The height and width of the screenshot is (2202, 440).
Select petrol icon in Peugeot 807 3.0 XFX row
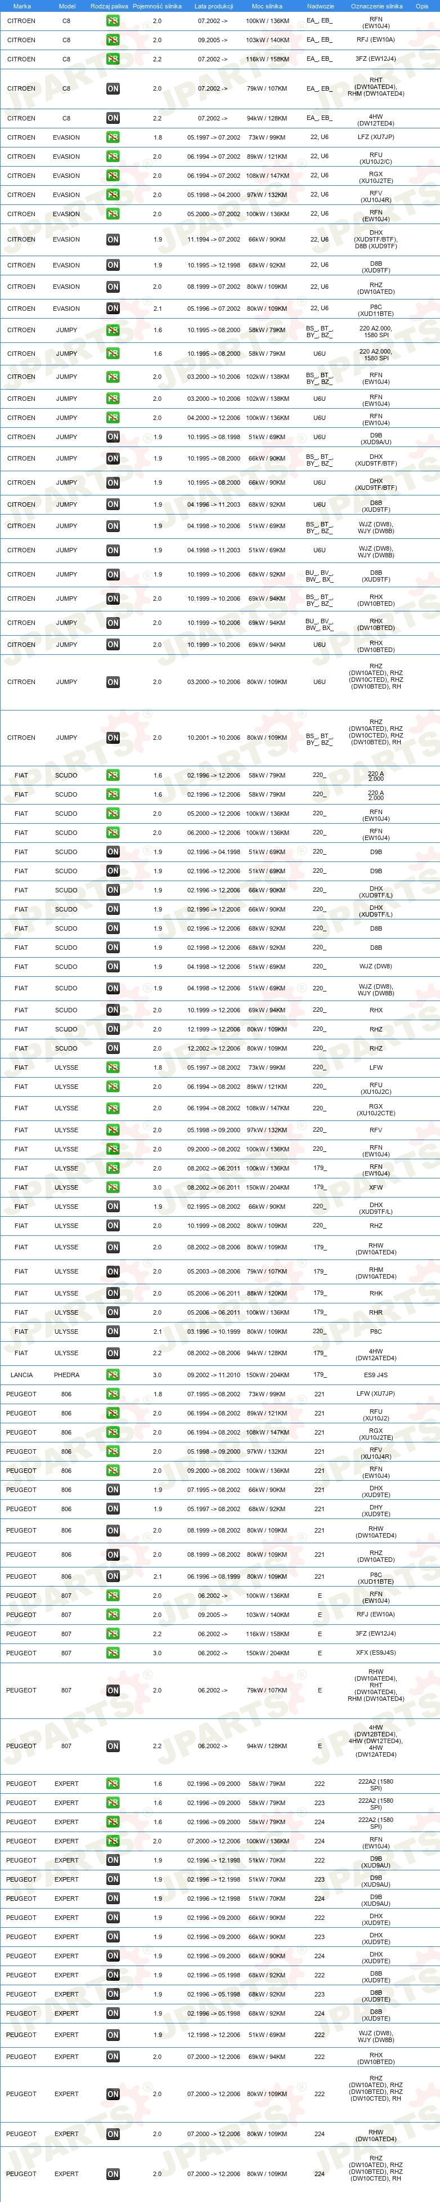(x=113, y=1653)
